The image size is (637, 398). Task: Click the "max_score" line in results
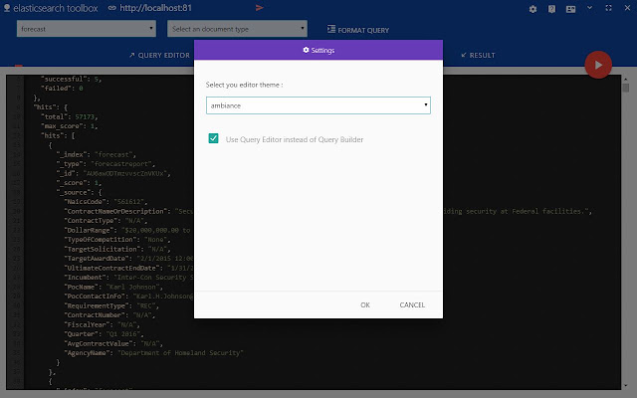70,126
